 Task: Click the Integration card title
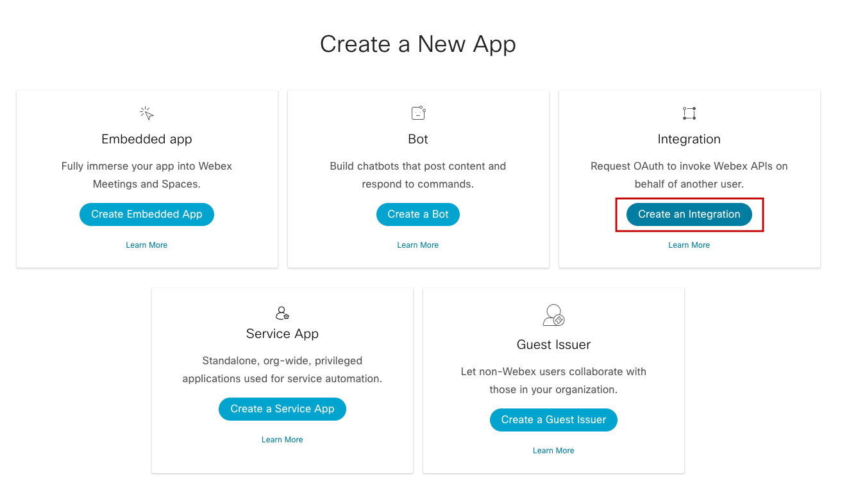pos(689,138)
